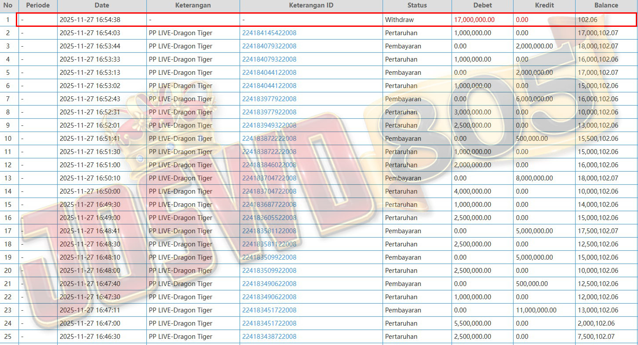Open ID 224183451722008 in the Pembayaran row
This screenshot has height=345, width=638.
coord(269,310)
